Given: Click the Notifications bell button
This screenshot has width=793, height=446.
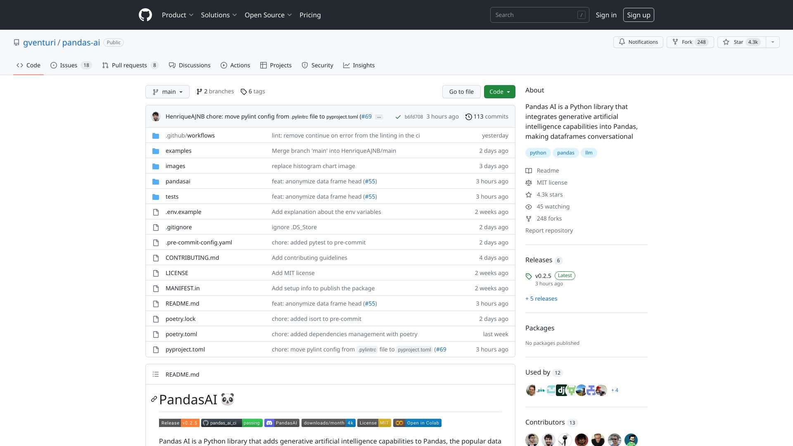Looking at the screenshot, I should pyautogui.click(x=638, y=42).
